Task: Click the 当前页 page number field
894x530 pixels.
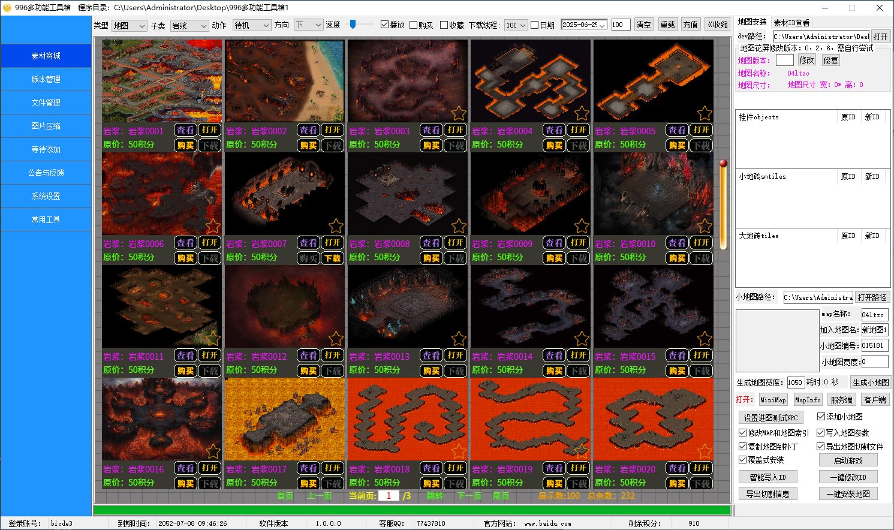Action: [389, 496]
